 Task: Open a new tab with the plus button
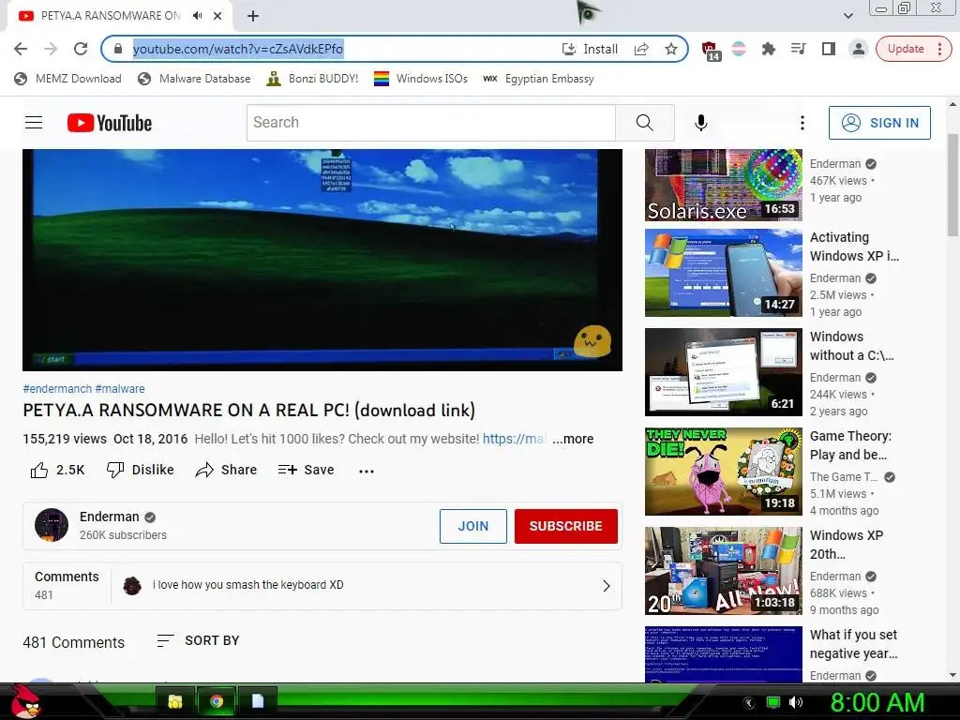(253, 16)
